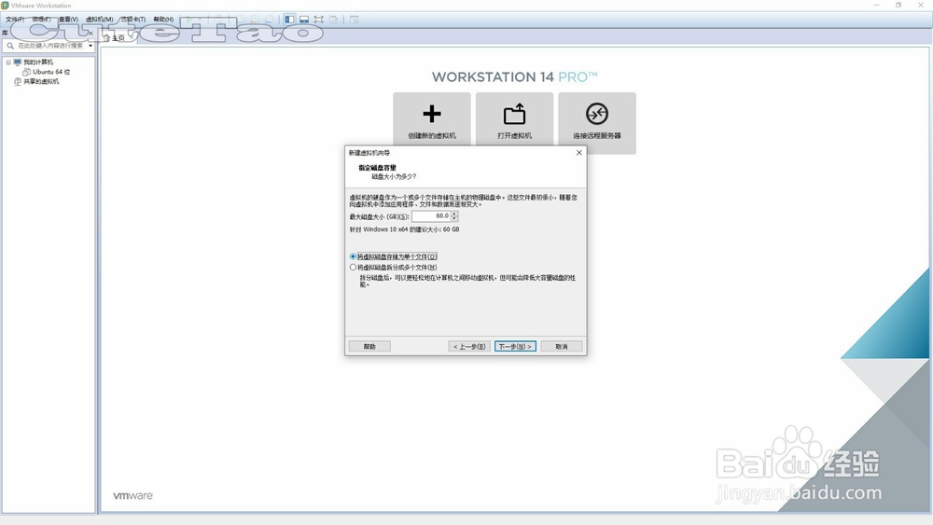Click the Next (下一步) button
The height and width of the screenshot is (525, 933).
coord(515,346)
